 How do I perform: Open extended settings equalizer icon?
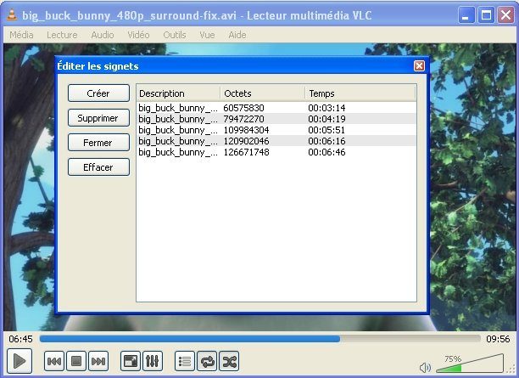153,361
